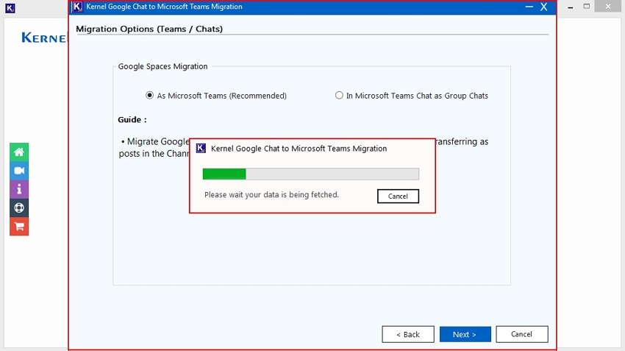625x351 pixels.
Task: Cancel the data fetching progress dialog
Action: (398, 196)
